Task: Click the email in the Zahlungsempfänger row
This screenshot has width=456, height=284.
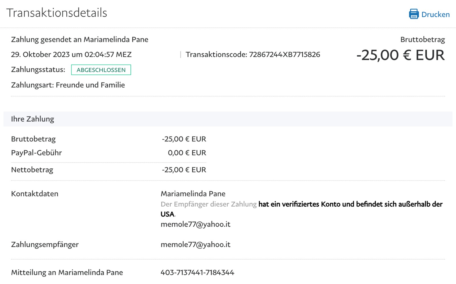Action: tap(196, 244)
